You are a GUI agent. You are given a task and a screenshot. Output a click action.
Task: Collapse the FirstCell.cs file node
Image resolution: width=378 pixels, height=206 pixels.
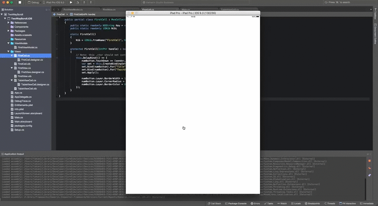point(12,55)
